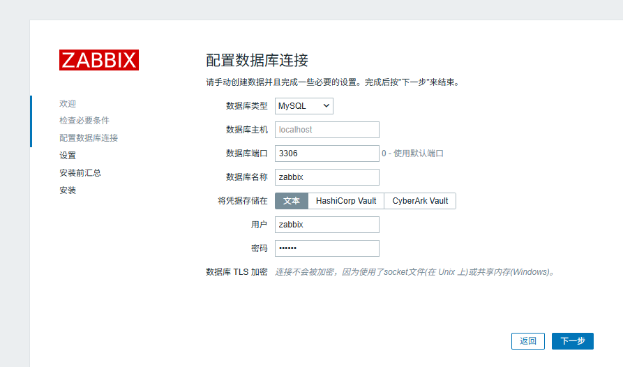Click the 数据库主机 localhost input field

327,130
